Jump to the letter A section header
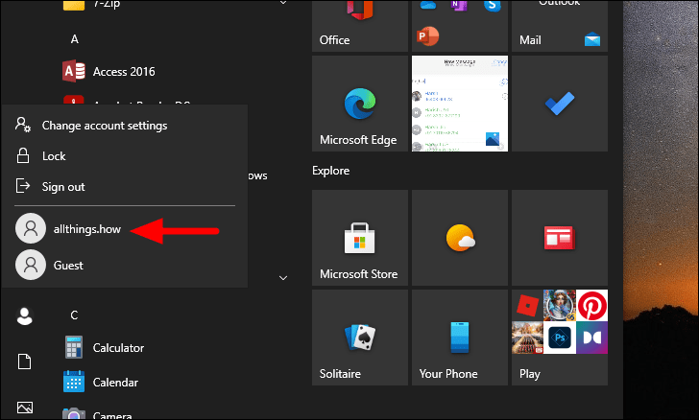Screen dimensions: 699x420 pos(75,39)
